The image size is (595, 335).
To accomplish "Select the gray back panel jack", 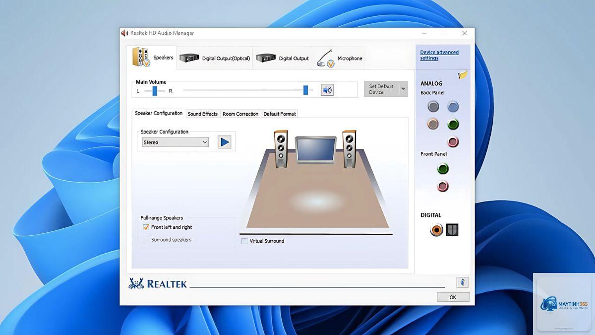I will (x=433, y=106).
